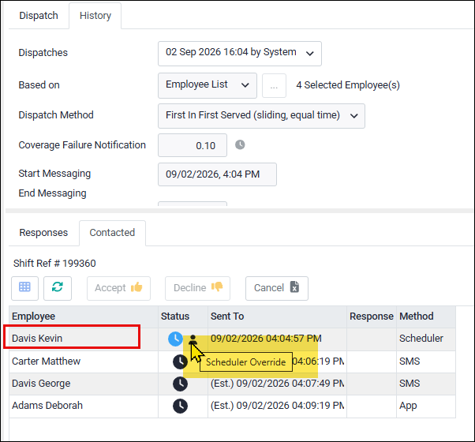Open the Dispatch Method dropdown
The width and height of the screenshot is (475, 442).
pos(261,116)
